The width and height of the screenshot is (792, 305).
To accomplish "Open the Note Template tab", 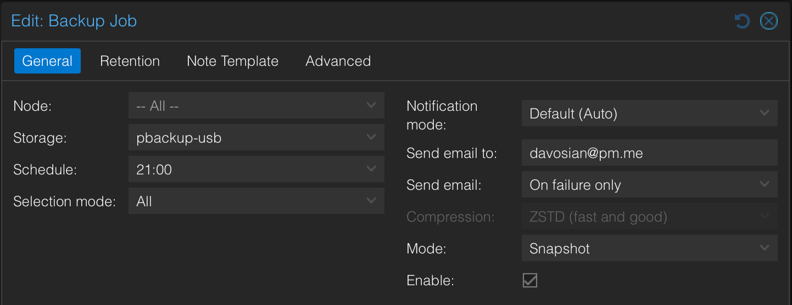I will pyautogui.click(x=232, y=61).
